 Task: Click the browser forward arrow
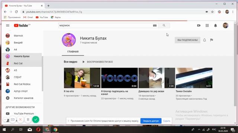[x=11, y=12]
